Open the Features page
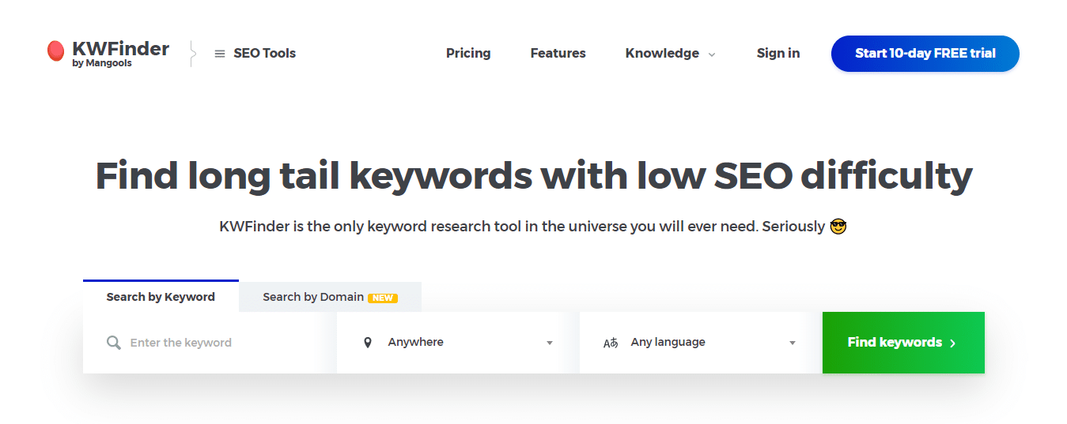Viewport: 1067px width, 424px height. (x=558, y=54)
